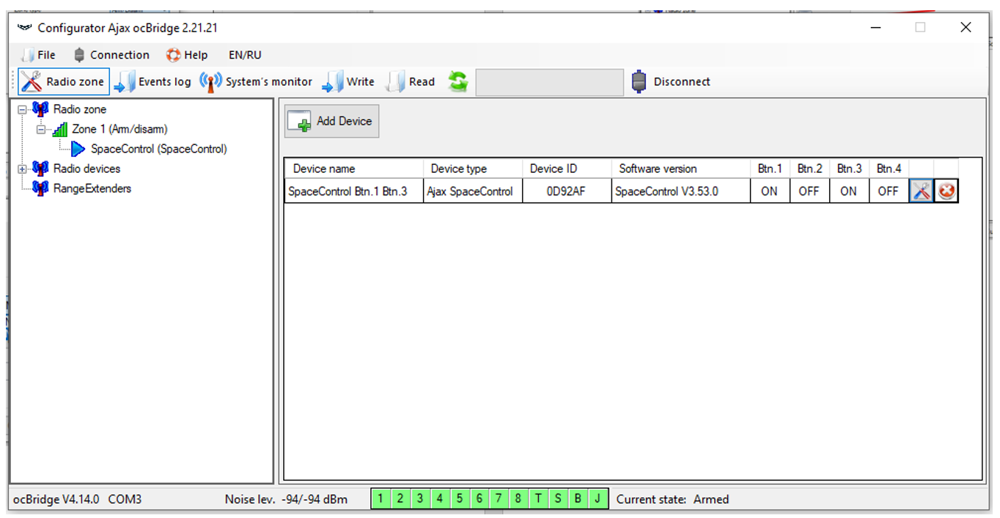1000x518 pixels.
Task: Click status indicator 4 in status bar
Action: [440, 499]
